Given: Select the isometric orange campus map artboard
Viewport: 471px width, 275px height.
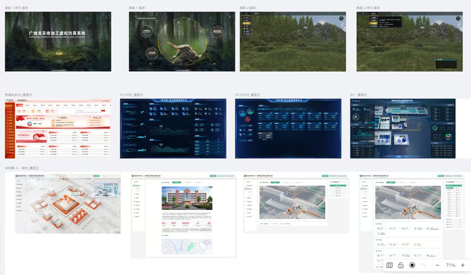Looking at the screenshot, I should click(x=68, y=204).
